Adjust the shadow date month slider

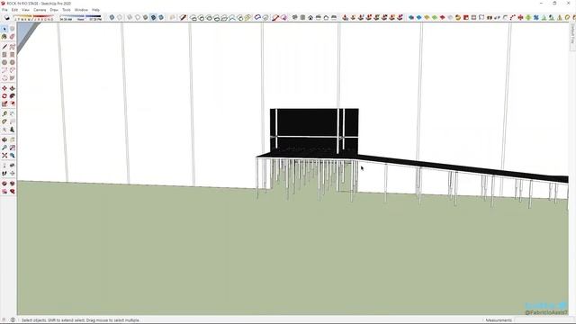pyautogui.click(x=34, y=17)
